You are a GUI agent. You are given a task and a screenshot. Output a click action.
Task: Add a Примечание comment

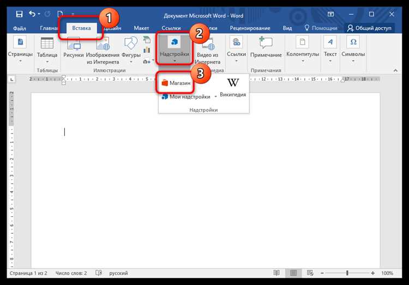266,48
